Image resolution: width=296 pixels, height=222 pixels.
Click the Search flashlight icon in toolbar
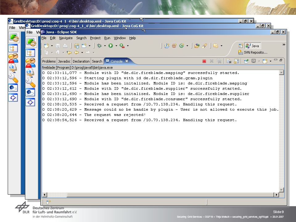[x=204, y=46]
